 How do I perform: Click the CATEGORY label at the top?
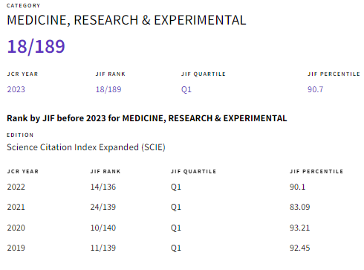point(23,5)
